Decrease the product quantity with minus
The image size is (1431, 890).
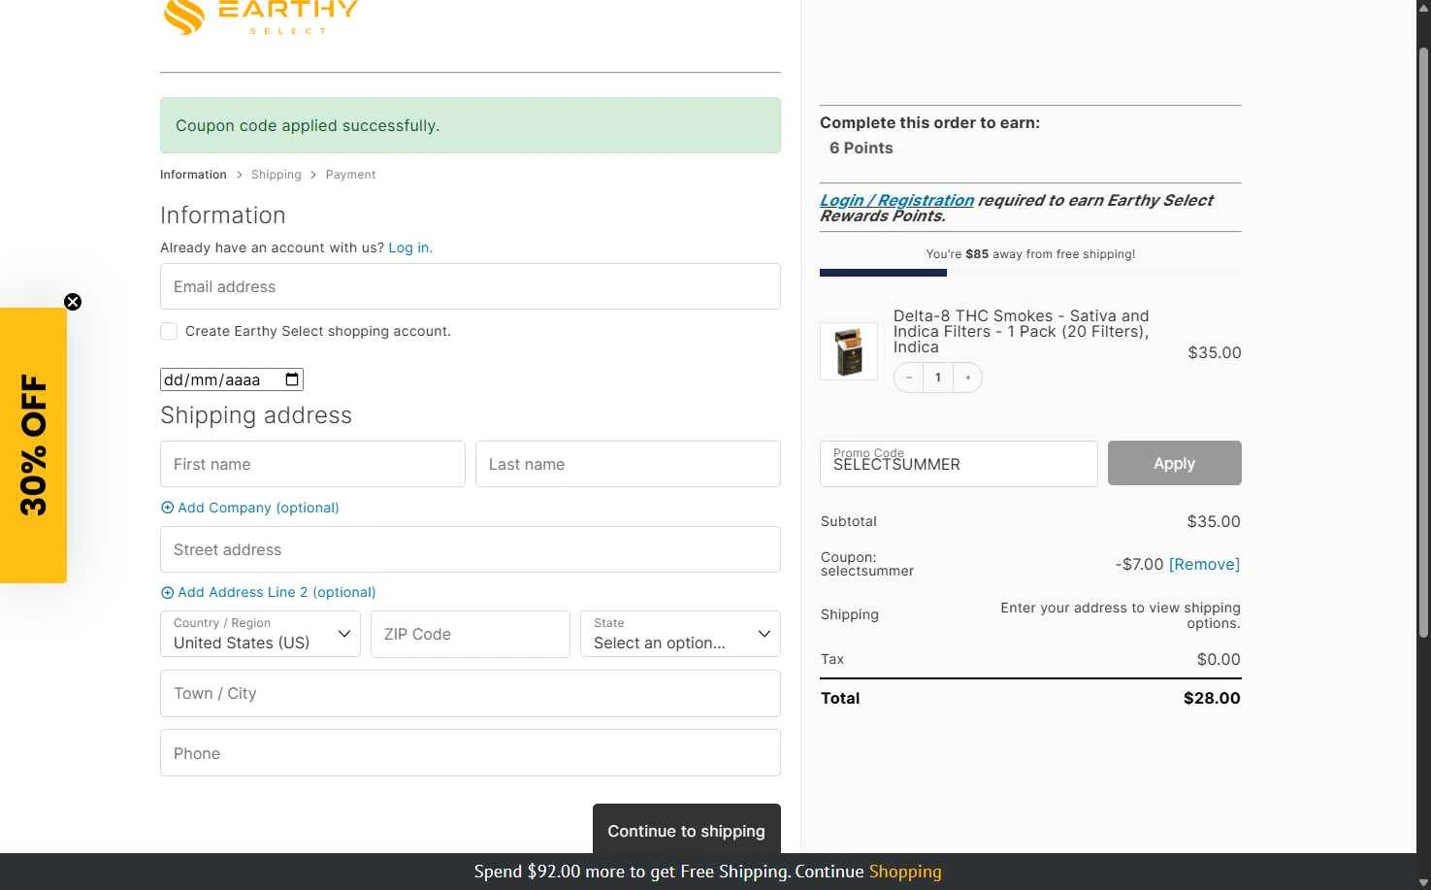(x=909, y=378)
